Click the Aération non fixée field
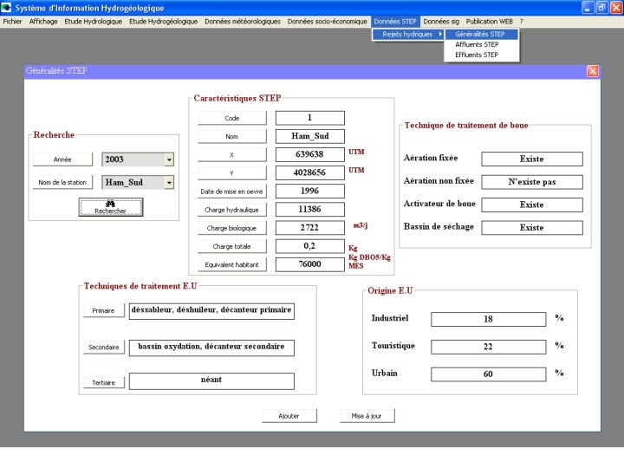Viewport: 624px width, 468px height. (532, 182)
